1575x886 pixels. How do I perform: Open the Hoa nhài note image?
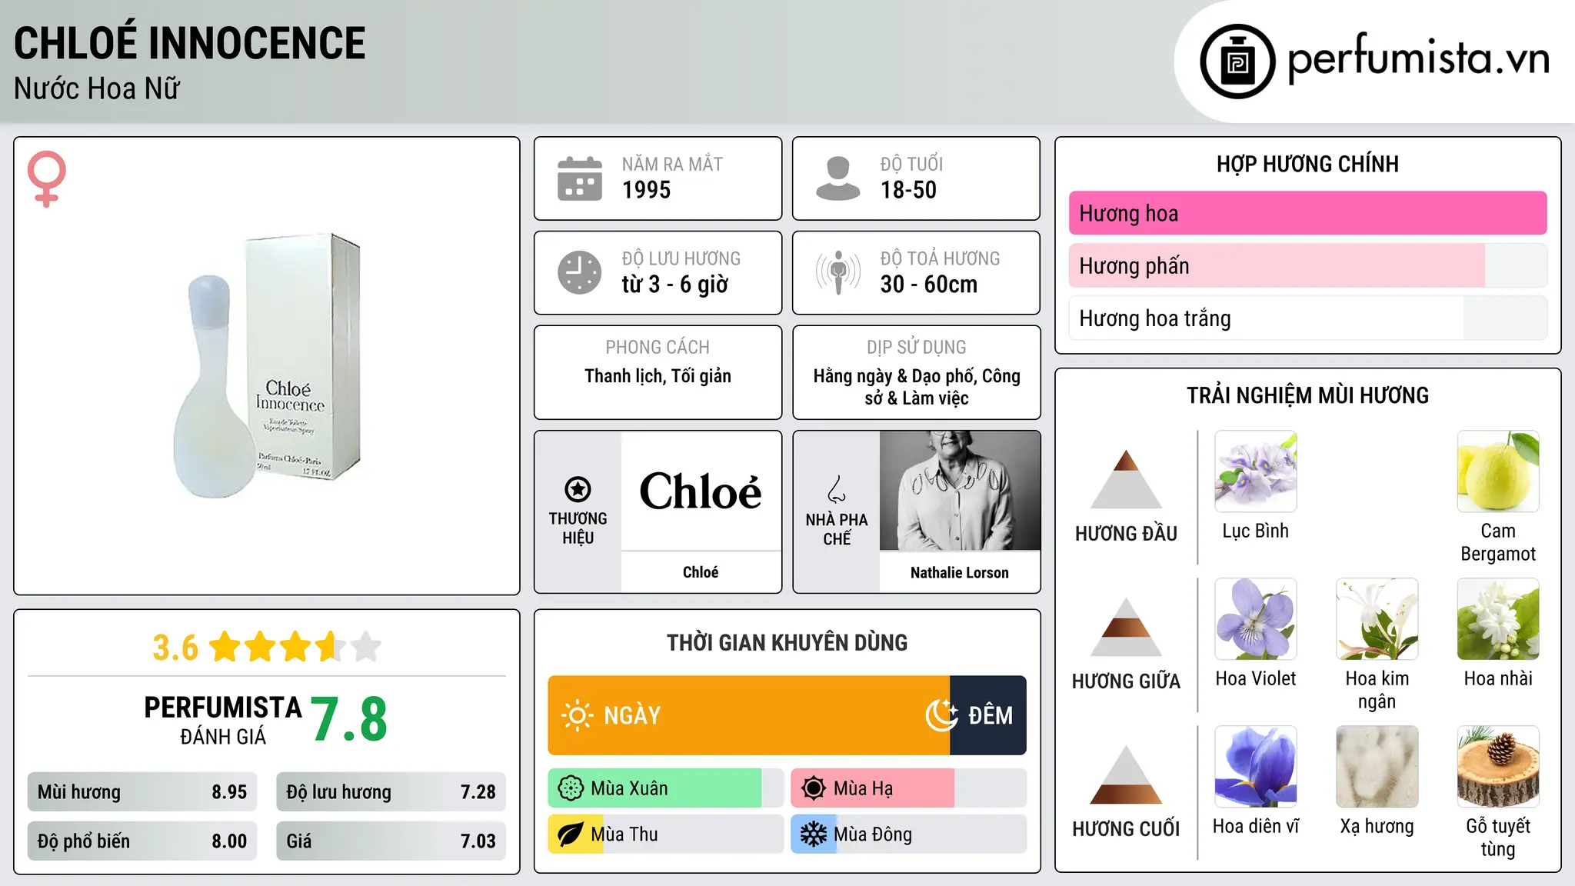click(x=1498, y=619)
